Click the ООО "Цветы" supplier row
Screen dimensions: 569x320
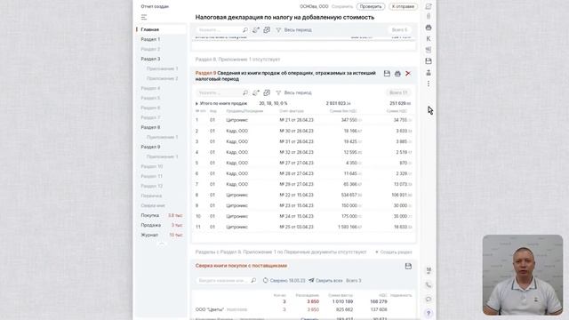pyautogui.click(x=303, y=310)
